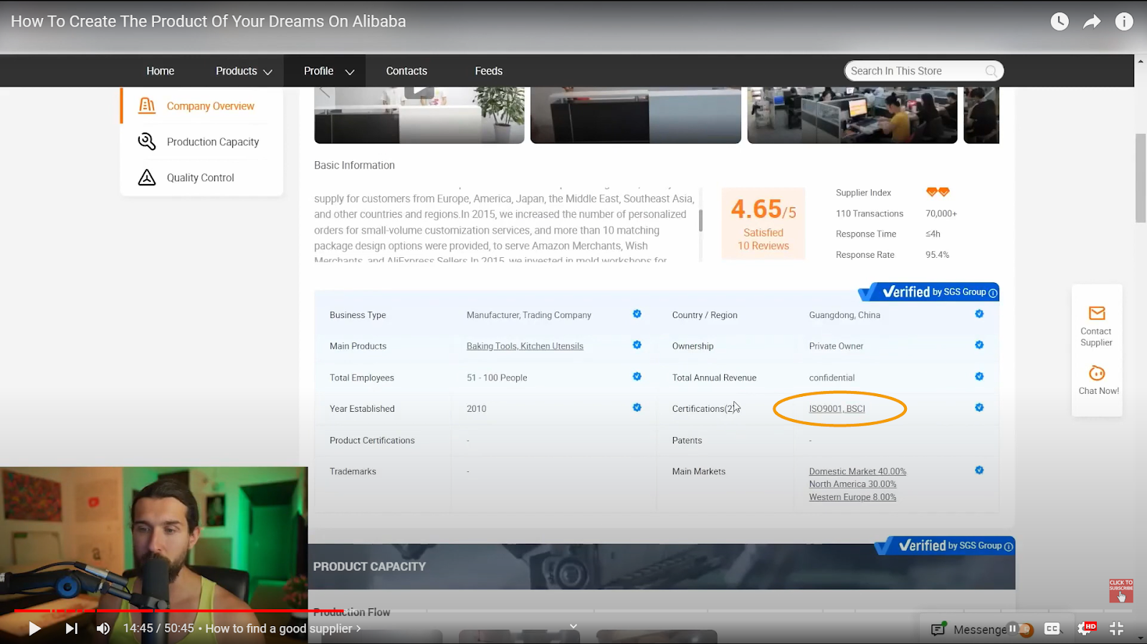The width and height of the screenshot is (1147, 644).
Task: Open chapter How to find a good supplier
Action: pyautogui.click(x=283, y=628)
